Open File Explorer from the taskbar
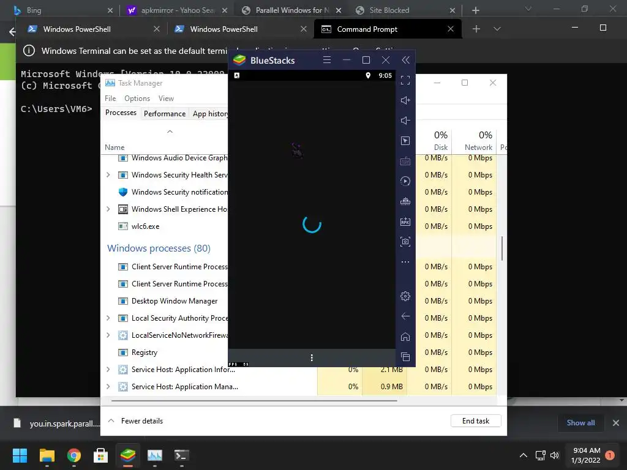 pos(47,455)
